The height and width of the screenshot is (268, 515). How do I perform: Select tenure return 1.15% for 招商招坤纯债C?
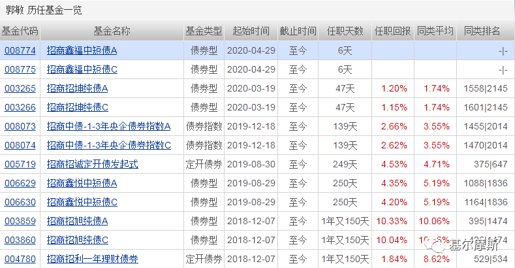(x=394, y=108)
